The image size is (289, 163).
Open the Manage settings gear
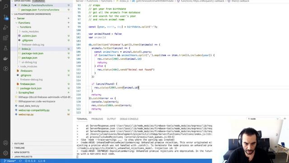point(5,153)
